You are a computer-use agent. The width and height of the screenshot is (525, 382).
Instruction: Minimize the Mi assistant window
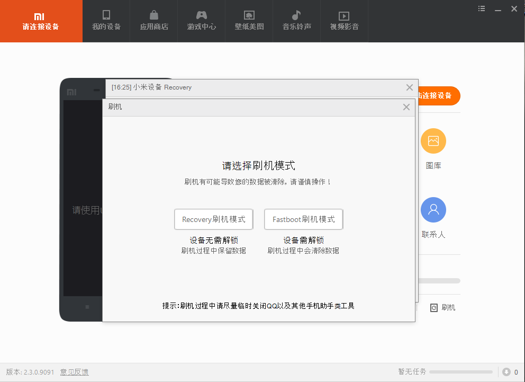click(497, 9)
